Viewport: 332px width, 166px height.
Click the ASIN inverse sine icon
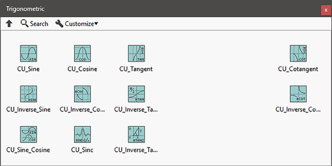coord(28,94)
